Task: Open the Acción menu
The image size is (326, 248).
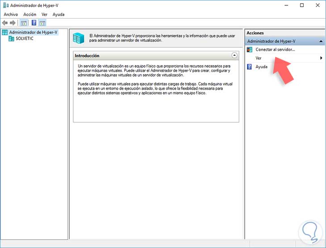Action: (30, 14)
